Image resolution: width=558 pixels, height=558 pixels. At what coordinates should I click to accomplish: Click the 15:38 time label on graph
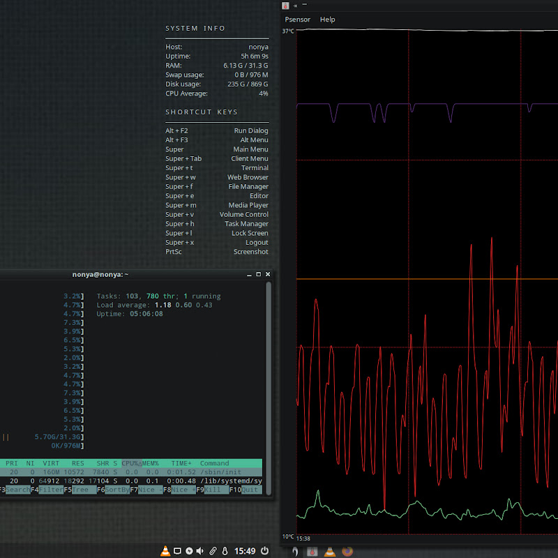point(303,538)
